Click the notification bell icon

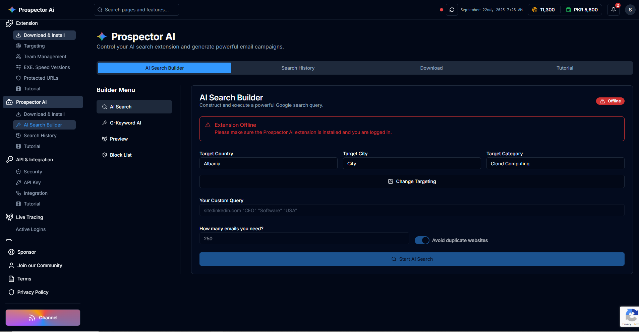click(613, 10)
